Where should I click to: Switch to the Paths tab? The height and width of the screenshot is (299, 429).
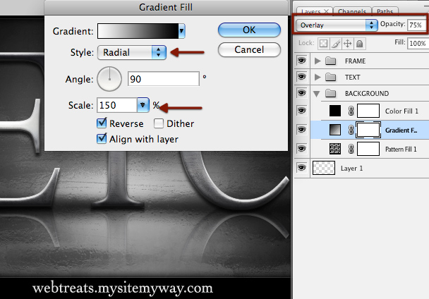pyautogui.click(x=385, y=12)
